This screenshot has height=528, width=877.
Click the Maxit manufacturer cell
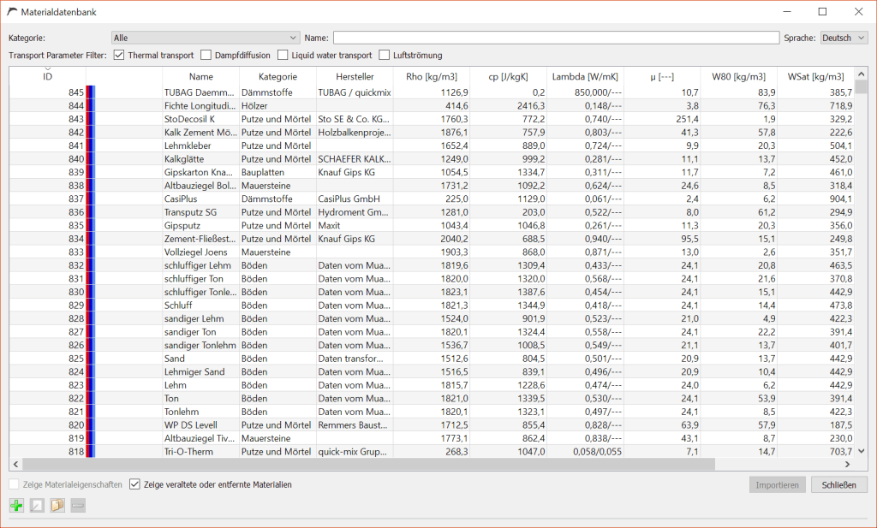[355, 226]
